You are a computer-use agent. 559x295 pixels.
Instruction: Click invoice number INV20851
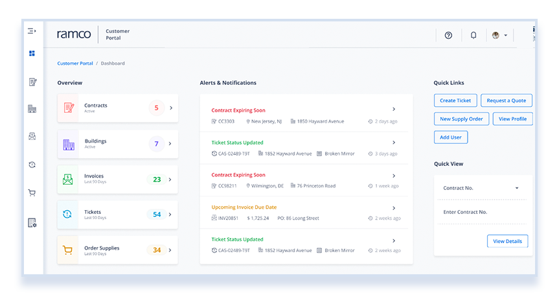(228, 218)
